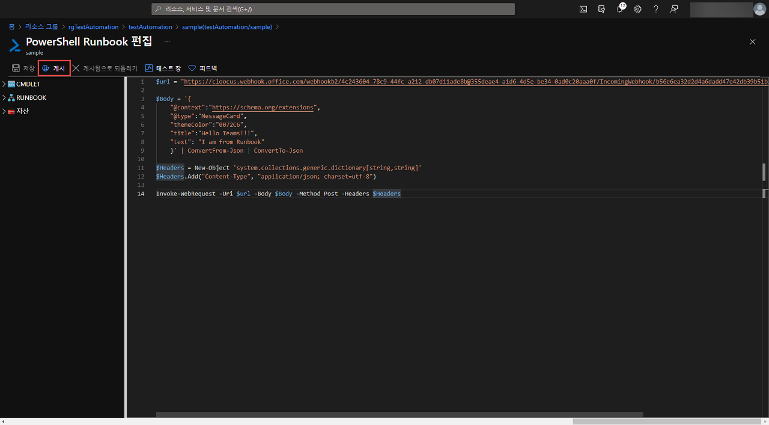Click the left scroll arrow of the page scrollbar
The image size is (769, 425).
(4, 421)
